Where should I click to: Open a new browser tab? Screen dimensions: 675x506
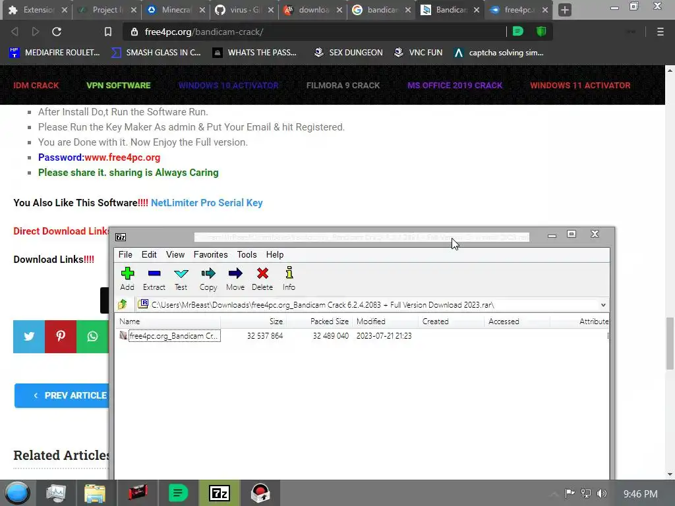[x=565, y=10]
